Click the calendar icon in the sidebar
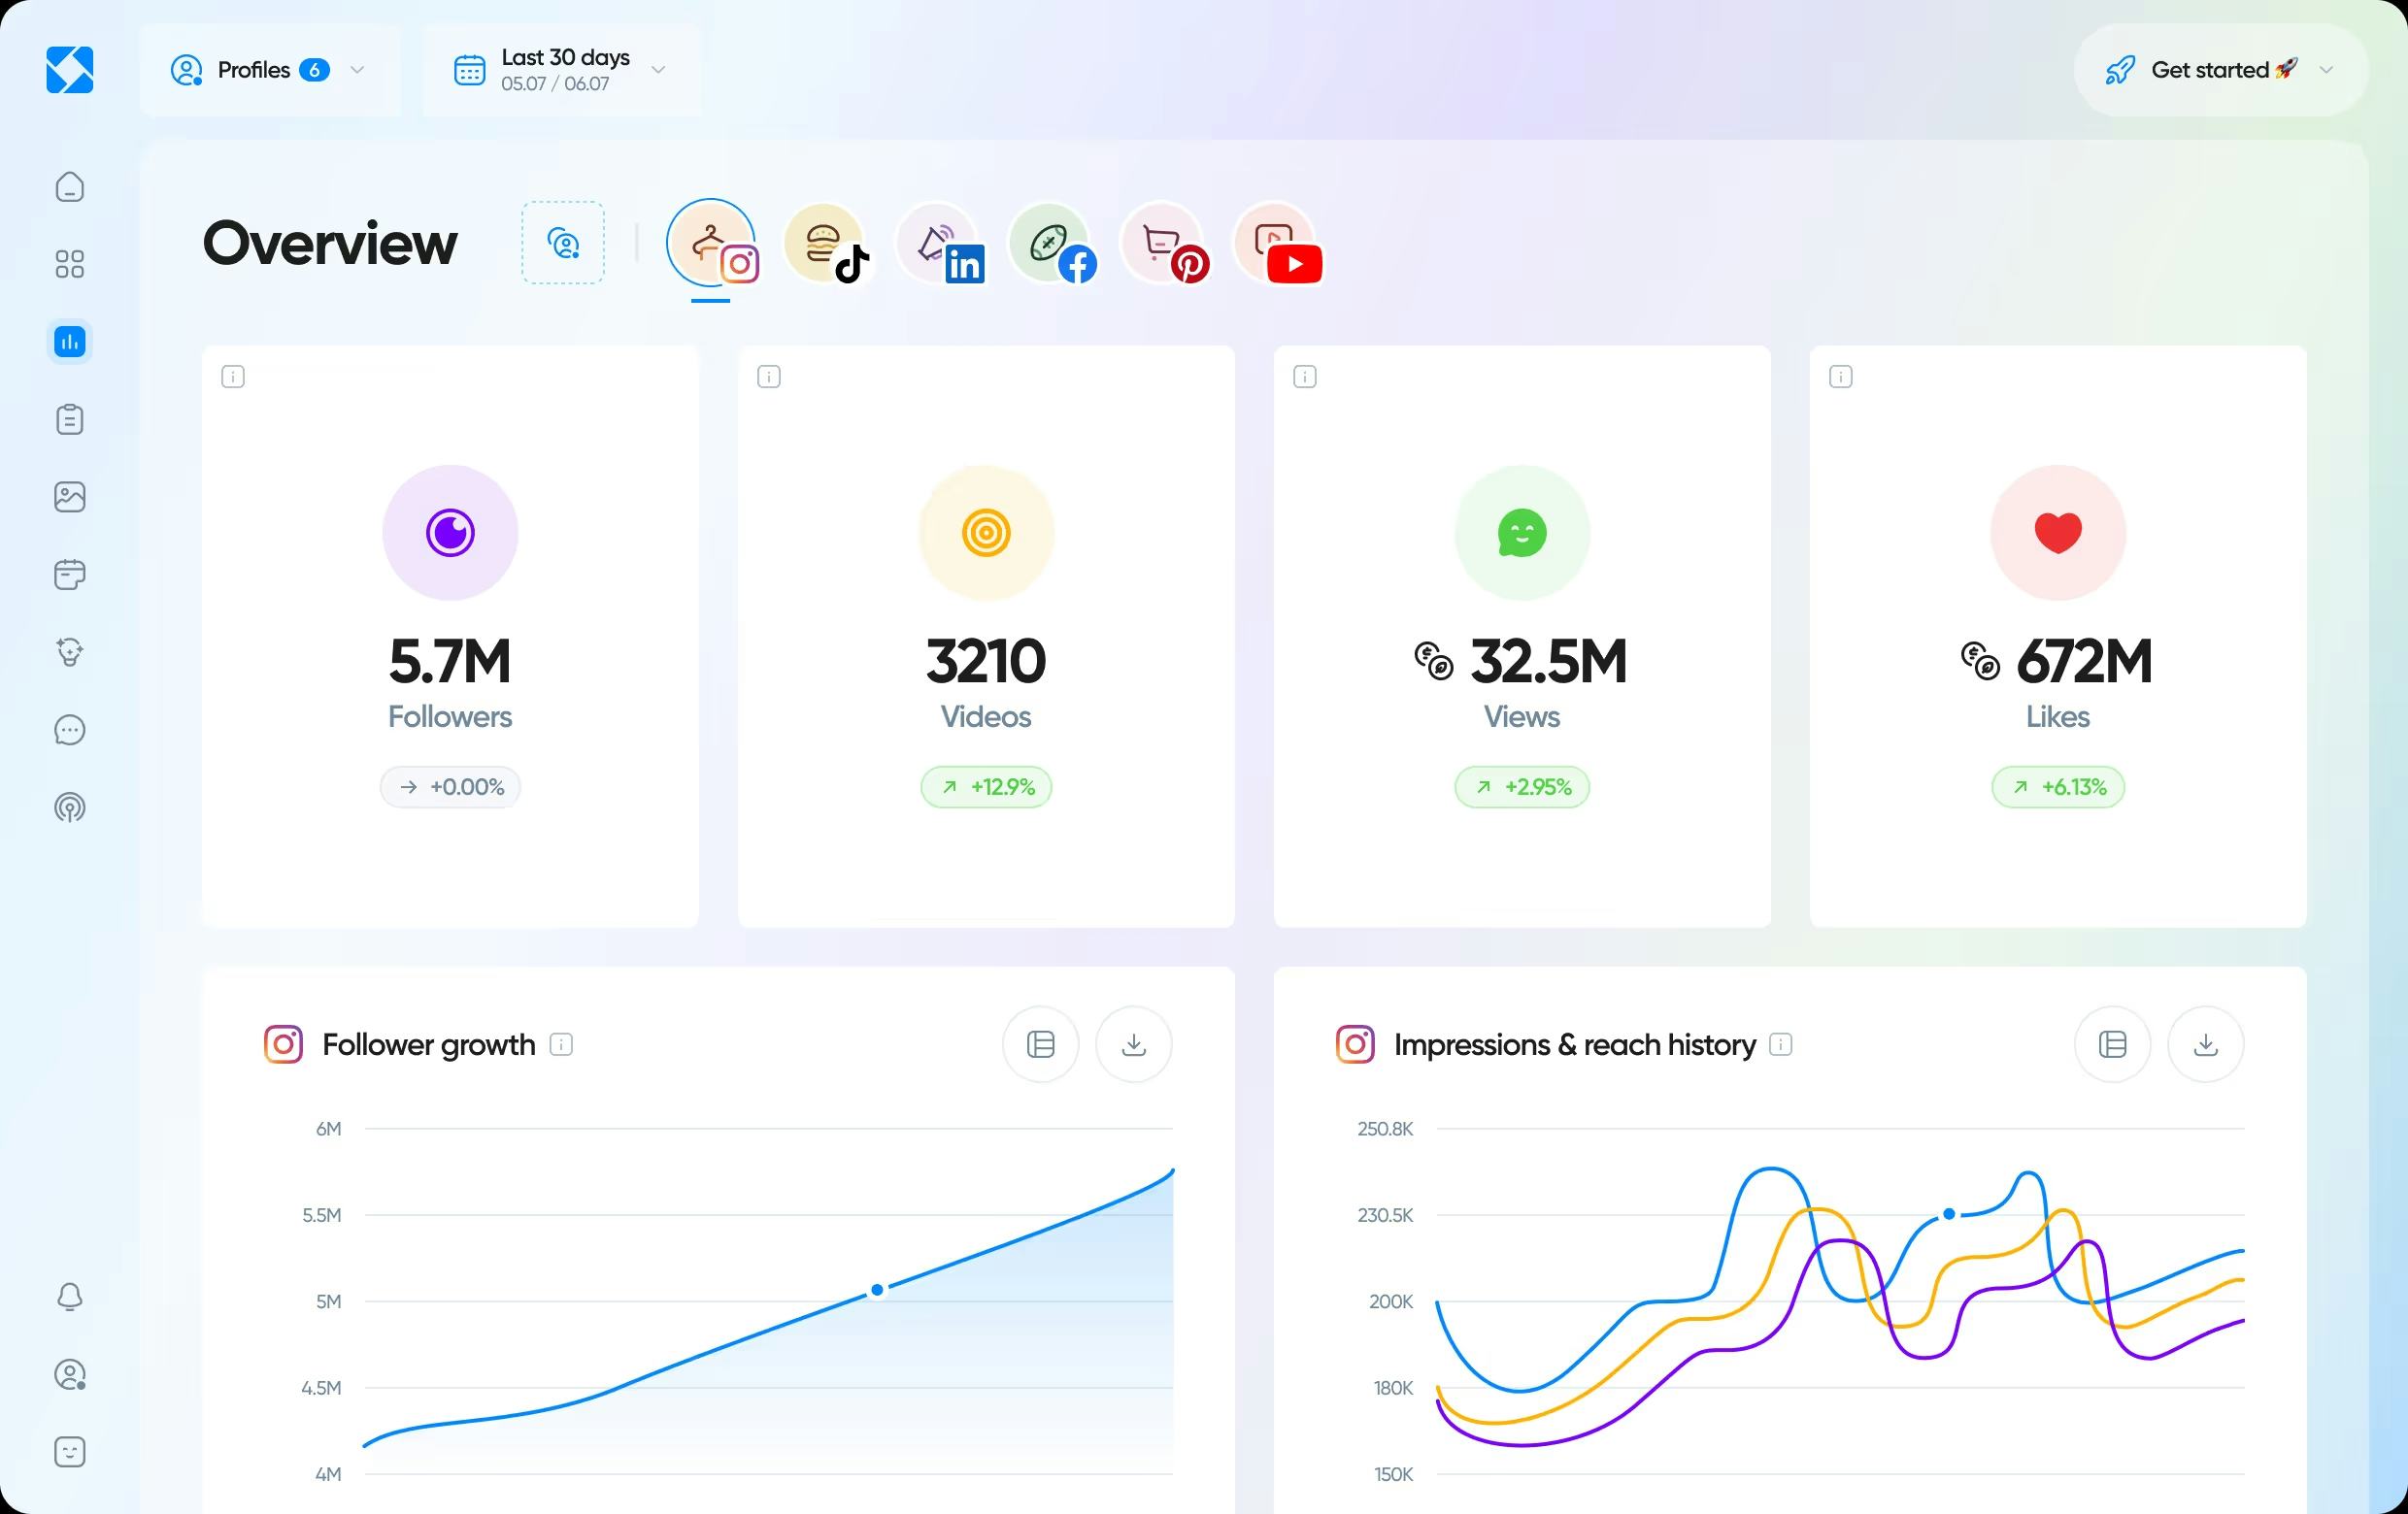 [x=69, y=575]
